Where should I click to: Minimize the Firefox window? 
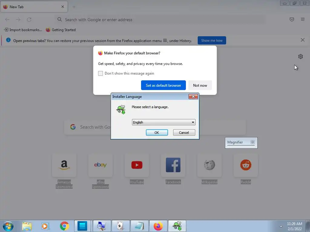click(x=285, y=3)
